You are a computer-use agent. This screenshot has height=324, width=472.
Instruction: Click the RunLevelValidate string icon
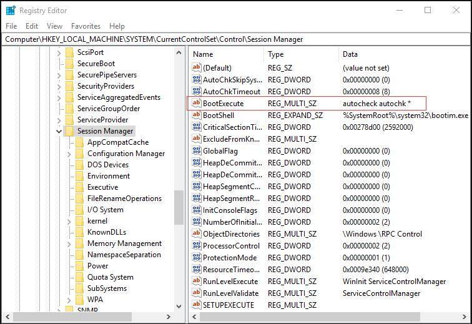point(196,293)
